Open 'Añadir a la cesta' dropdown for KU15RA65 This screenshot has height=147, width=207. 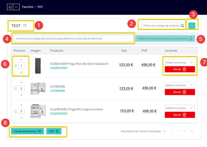180,85
